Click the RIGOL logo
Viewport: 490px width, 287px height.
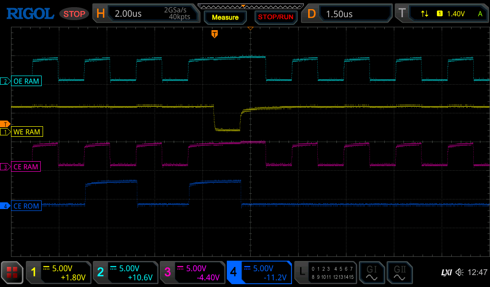30,13
